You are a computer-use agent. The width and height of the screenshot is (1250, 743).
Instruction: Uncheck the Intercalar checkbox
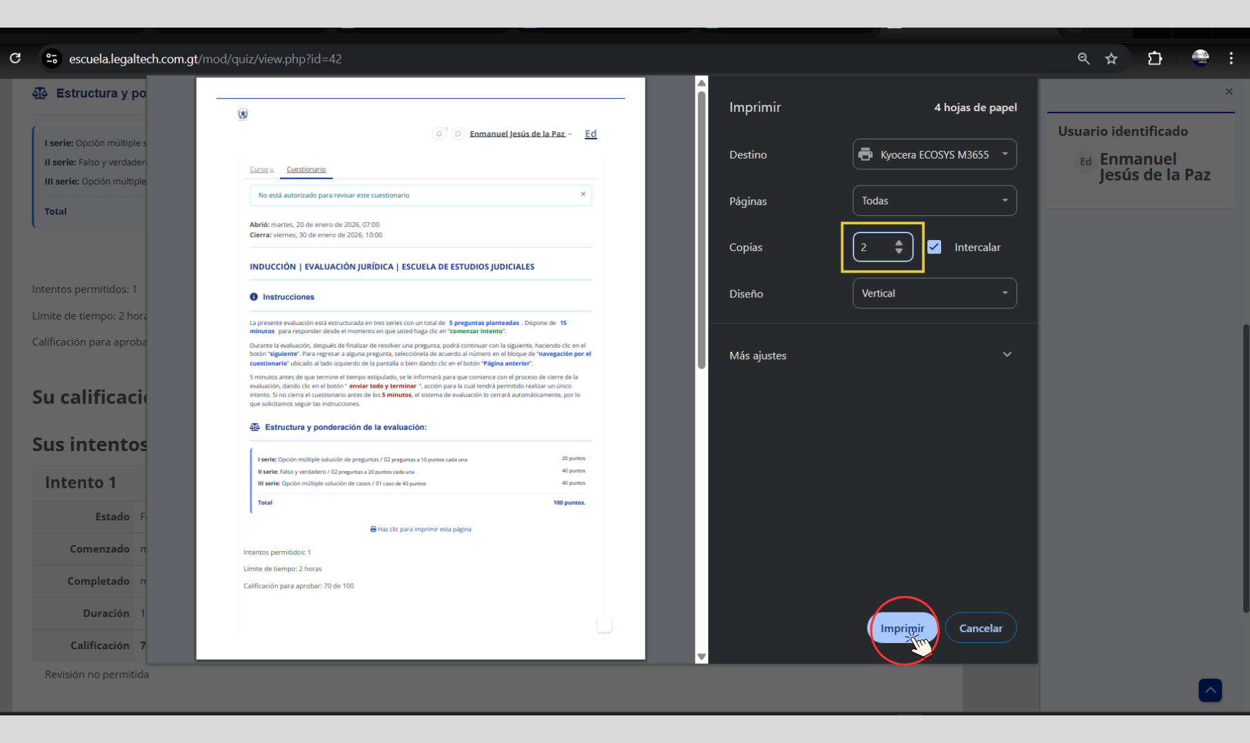pos(934,247)
